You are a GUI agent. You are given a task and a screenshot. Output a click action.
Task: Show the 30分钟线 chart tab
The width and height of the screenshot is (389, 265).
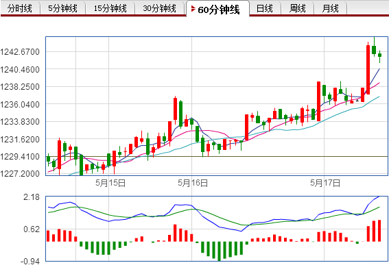pos(160,8)
